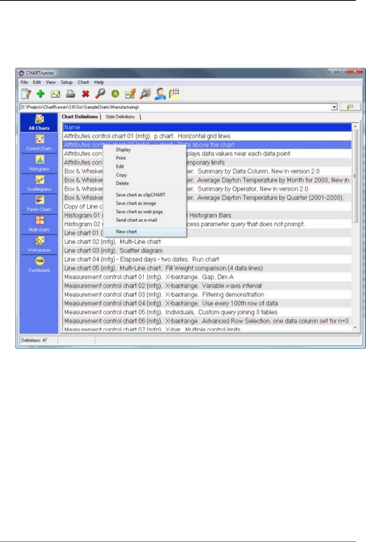The width and height of the screenshot is (366, 542).
Task: Select Scattergrams in the sidebar
Action: click(x=39, y=184)
